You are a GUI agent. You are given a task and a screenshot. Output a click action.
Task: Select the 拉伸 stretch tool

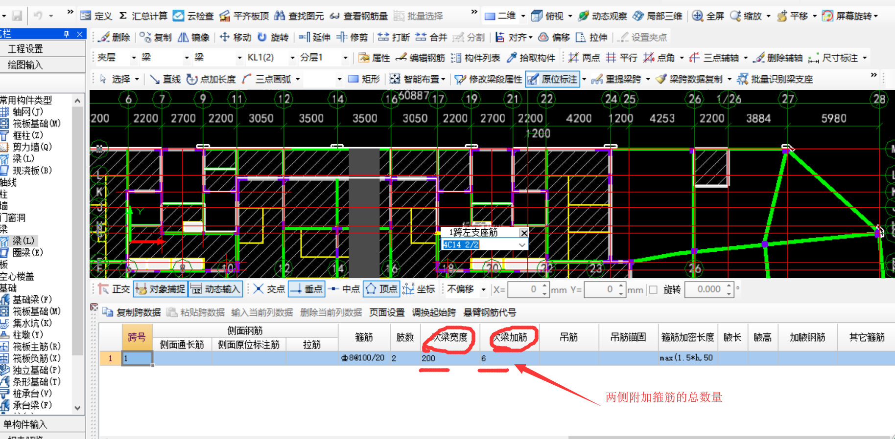pyautogui.click(x=592, y=37)
